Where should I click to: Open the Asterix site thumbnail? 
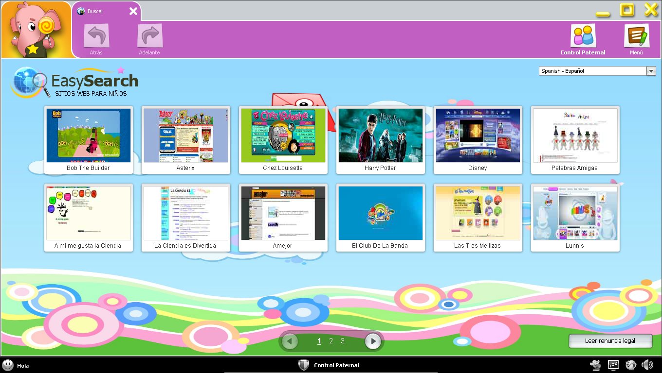186,140
